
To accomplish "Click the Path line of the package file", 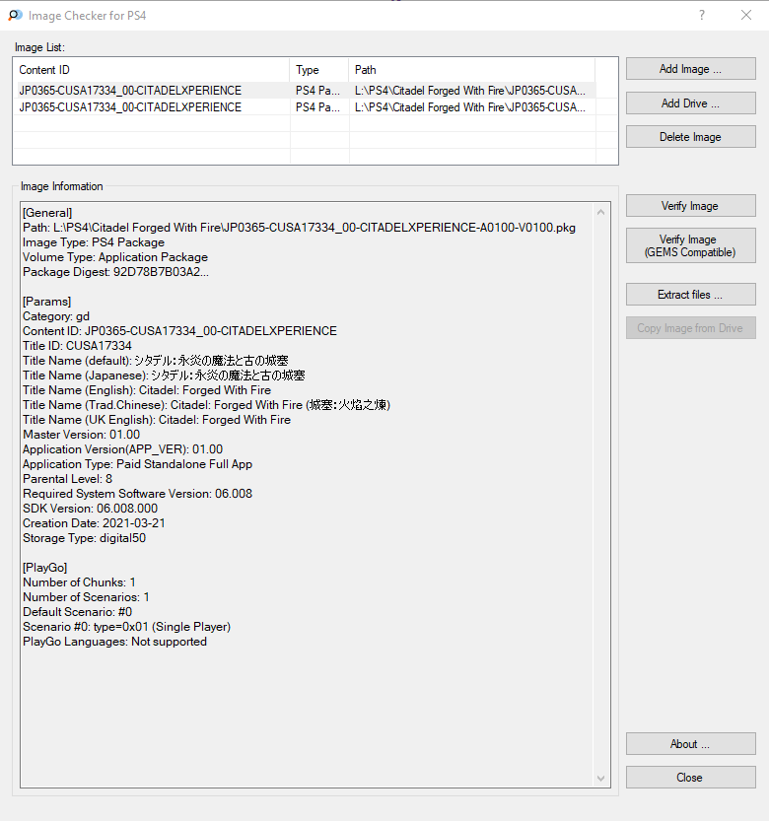I will [299, 228].
